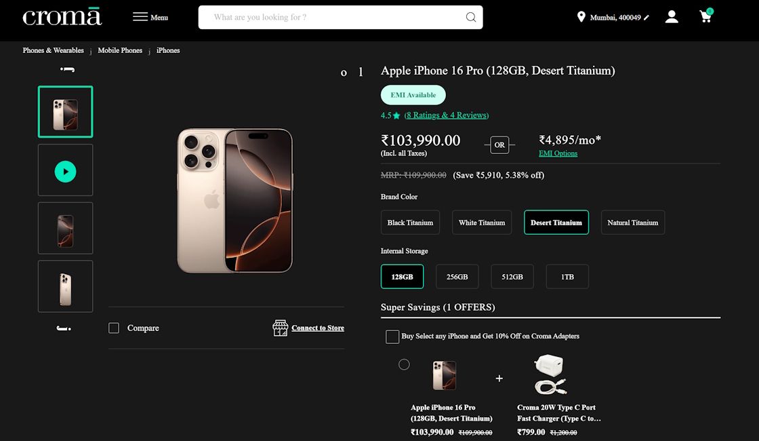Check the 10% Off Croma Adapters offer
The height and width of the screenshot is (441, 759).
[392, 336]
